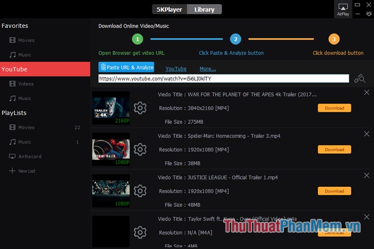Open settings gear for Spider-Man Homecoming trailer
Viewport: 374px width, 249px height.
click(140, 149)
